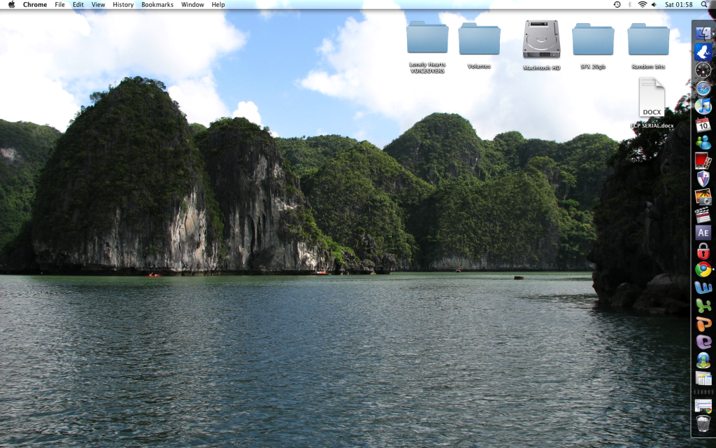
Task: Open the Bookmarks menu
Action: point(157,5)
